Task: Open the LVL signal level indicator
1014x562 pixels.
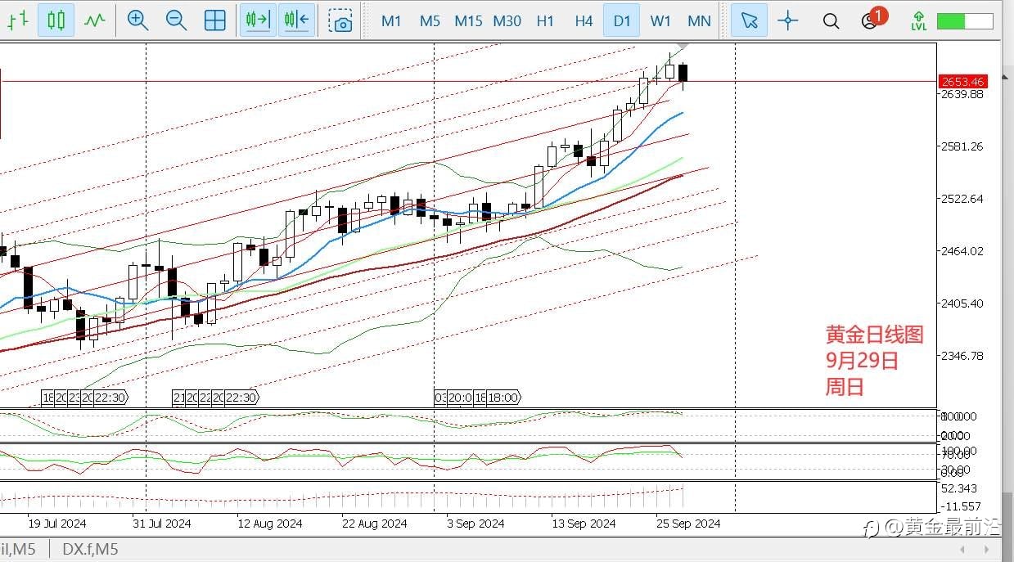Action: coord(919,20)
